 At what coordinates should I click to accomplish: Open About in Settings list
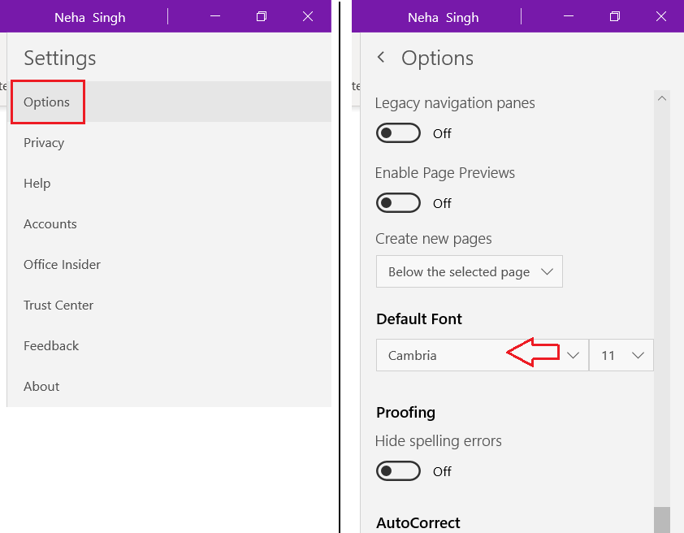(x=169, y=386)
